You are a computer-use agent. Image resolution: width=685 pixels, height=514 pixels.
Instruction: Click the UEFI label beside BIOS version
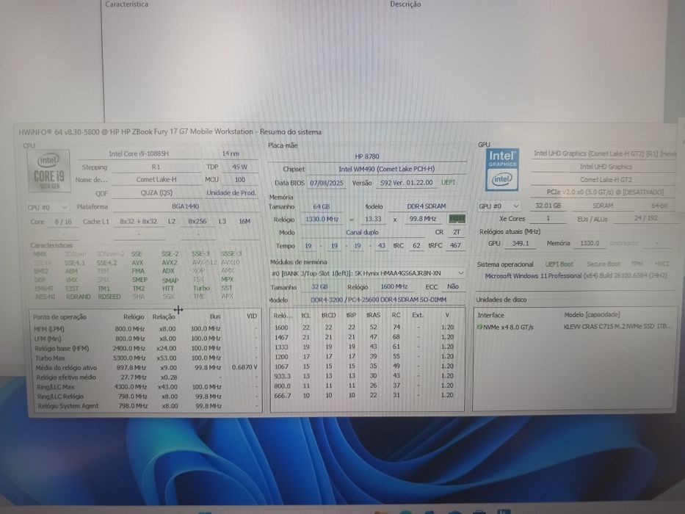pos(448,183)
